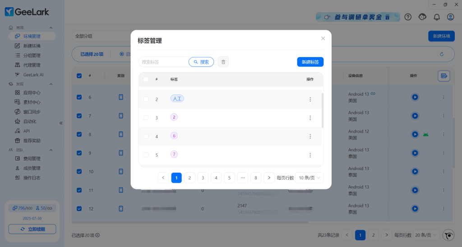Viewport: 462px width, 247px height.
Task: Open 分组管理 in the sidebar
Action: 32,55
